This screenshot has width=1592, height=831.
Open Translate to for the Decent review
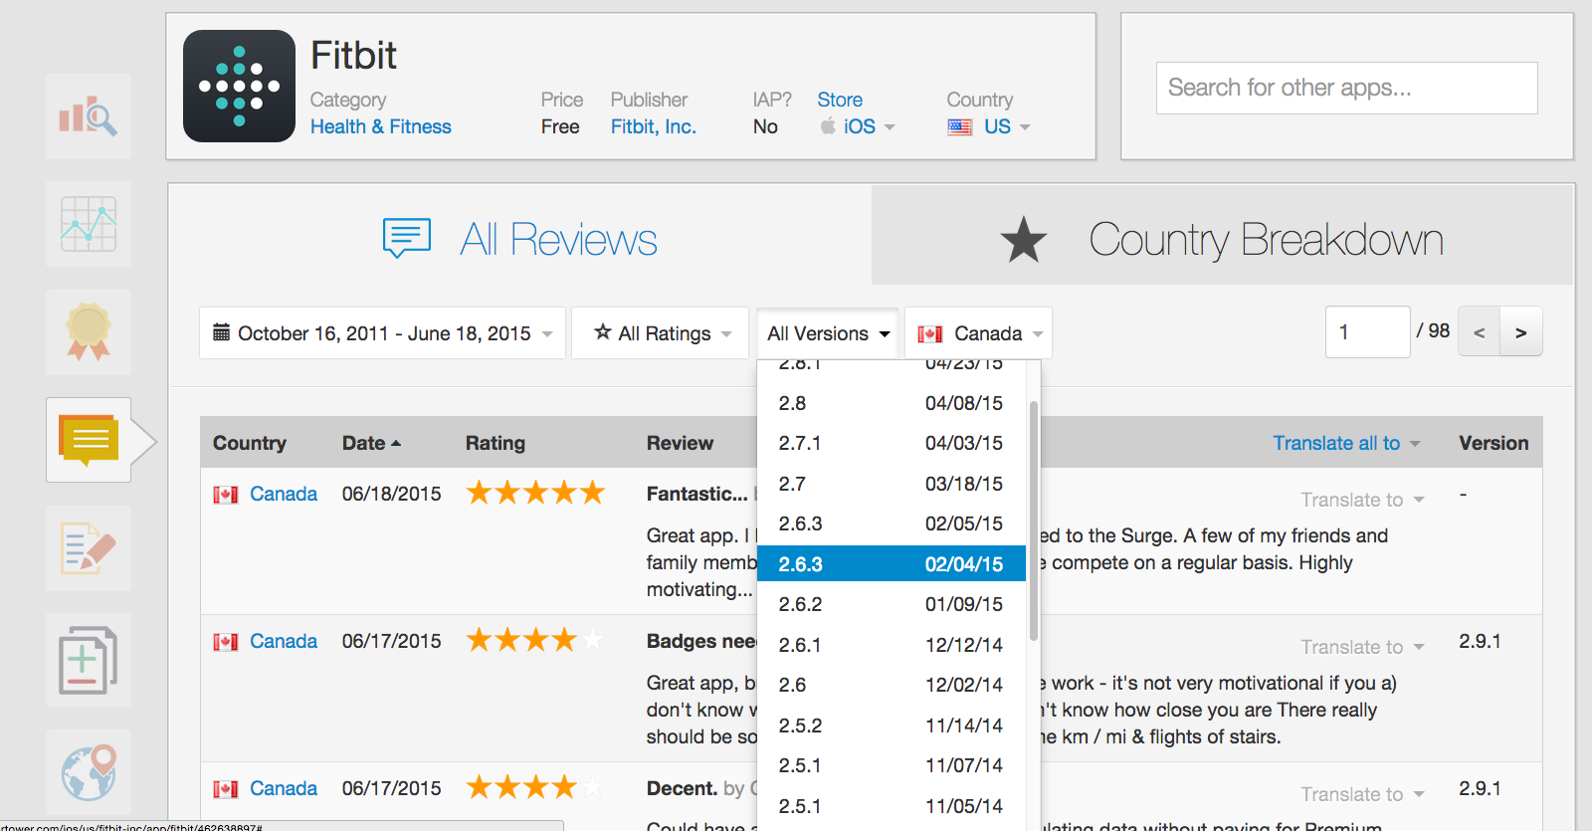click(x=1362, y=794)
